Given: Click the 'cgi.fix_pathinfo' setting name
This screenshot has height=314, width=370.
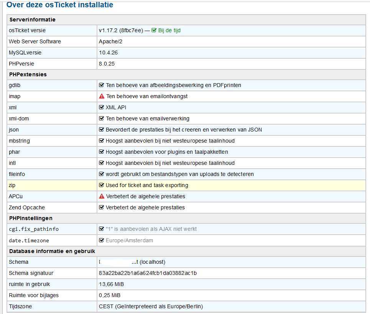Looking at the screenshot, I should pos(34,229).
